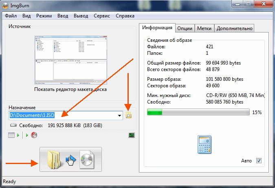The height and width of the screenshot is (188, 275).
Task: Open the Режим menu
Action: [44, 16]
